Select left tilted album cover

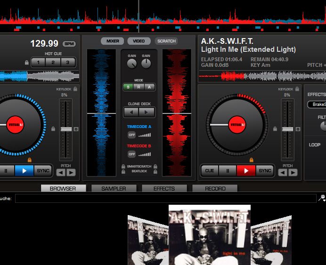click(148, 241)
